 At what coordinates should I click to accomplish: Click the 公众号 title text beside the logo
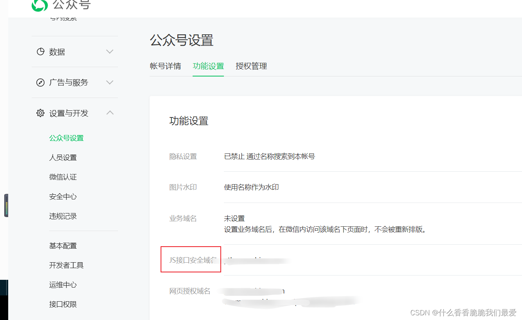point(72,5)
